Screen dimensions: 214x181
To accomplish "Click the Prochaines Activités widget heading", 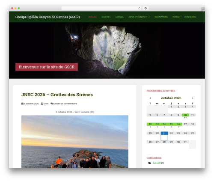I will click(x=161, y=91).
